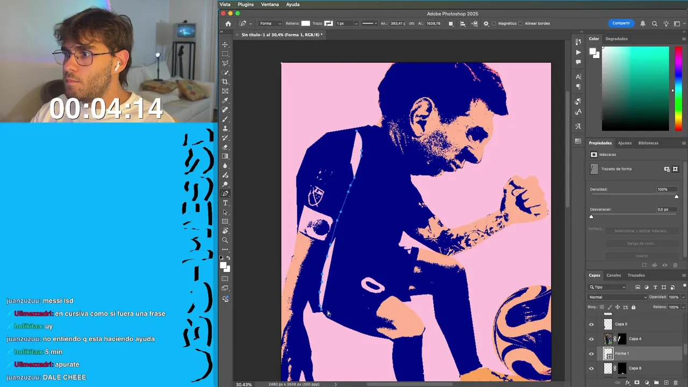Open path alignment icon in options bar
The image size is (688, 387).
click(x=463, y=24)
